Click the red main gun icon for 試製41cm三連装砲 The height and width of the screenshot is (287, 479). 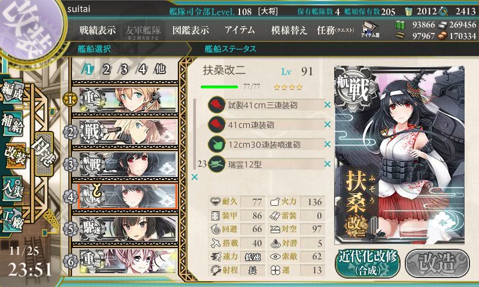tap(216, 105)
